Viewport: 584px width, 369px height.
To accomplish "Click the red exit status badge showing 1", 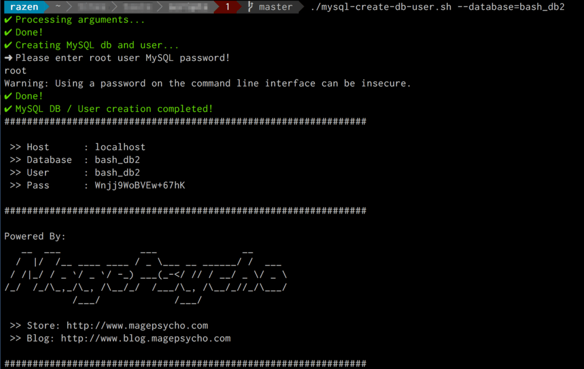I will [227, 7].
